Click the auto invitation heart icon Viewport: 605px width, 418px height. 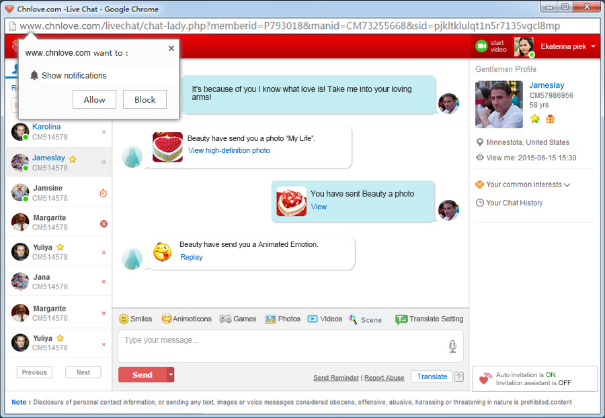click(485, 378)
